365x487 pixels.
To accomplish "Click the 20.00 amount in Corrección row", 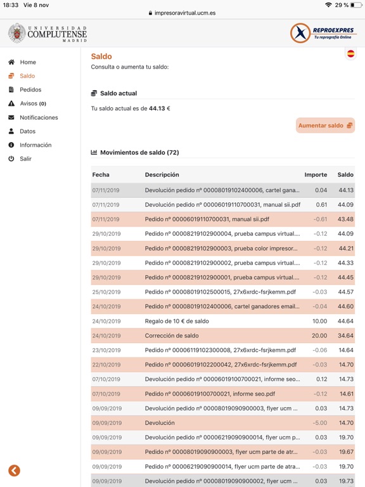I will point(319,335).
